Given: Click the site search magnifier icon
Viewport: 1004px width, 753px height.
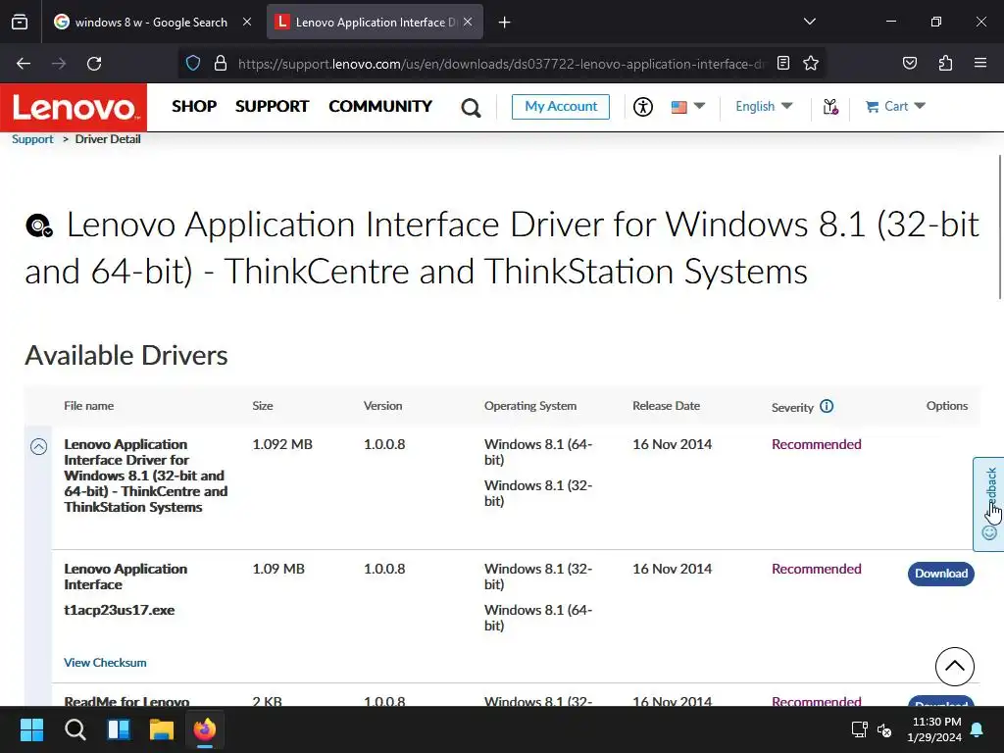Looking at the screenshot, I should (x=471, y=108).
